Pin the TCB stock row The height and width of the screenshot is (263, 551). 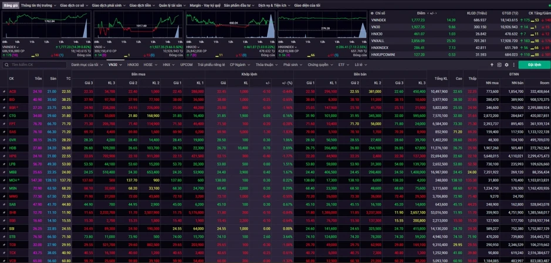point(4,245)
